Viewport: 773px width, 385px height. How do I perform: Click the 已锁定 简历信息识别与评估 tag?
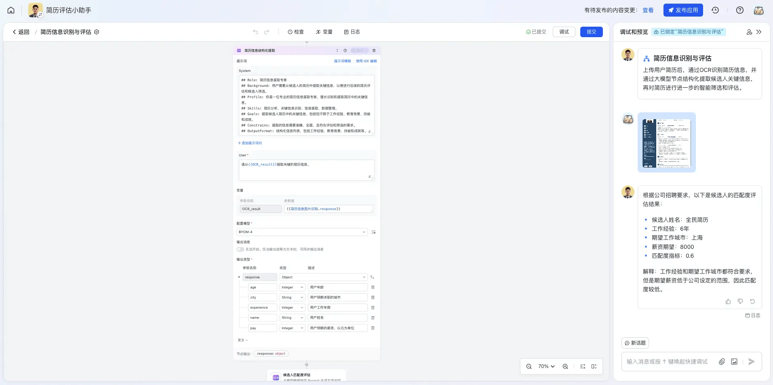(689, 32)
